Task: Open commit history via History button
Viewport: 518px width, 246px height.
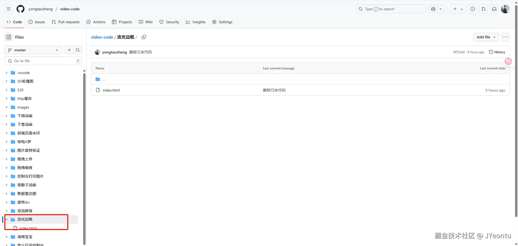Action: [497, 52]
